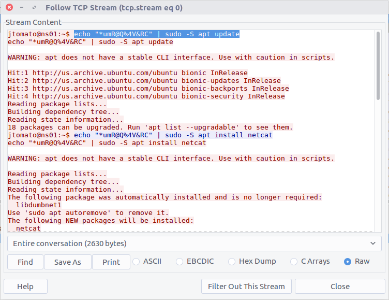
Task: Choose the EBCDIC display format
Action: 180,262
